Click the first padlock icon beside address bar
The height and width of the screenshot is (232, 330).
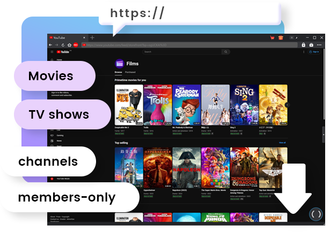click(304, 45)
